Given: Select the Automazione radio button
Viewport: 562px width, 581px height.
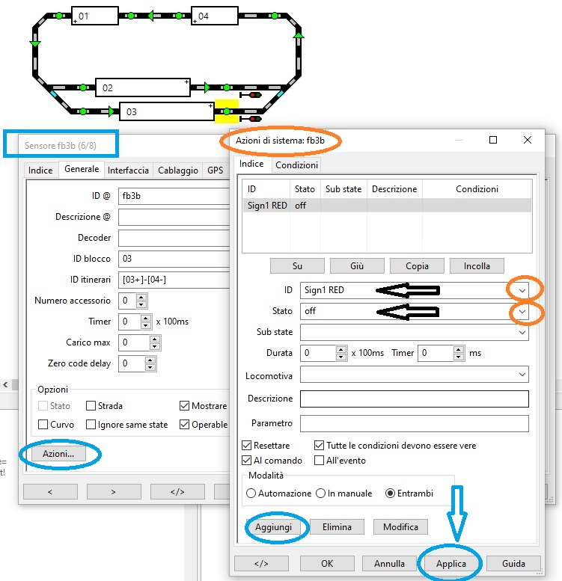Looking at the screenshot, I should (x=251, y=494).
